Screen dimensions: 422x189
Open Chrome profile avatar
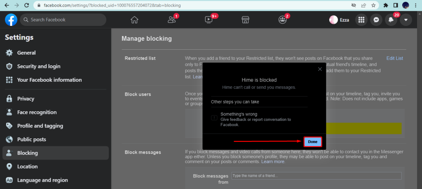coord(406,5)
